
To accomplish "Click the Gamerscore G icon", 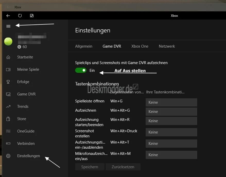I will pos(19,47).
